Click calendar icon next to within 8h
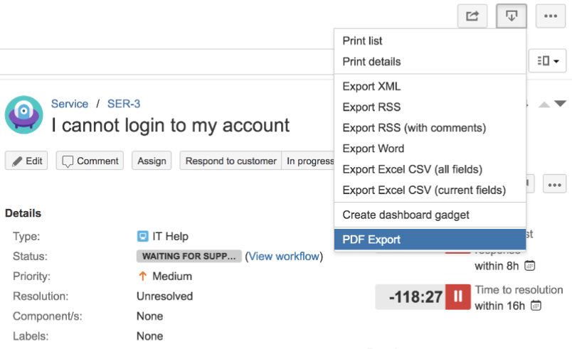The image size is (572, 349). pos(530,266)
